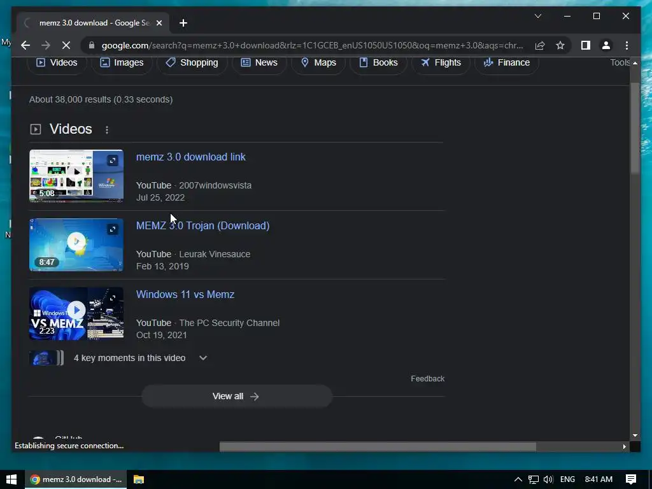Filter results by Books

pyautogui.click(x=378, y=62)
